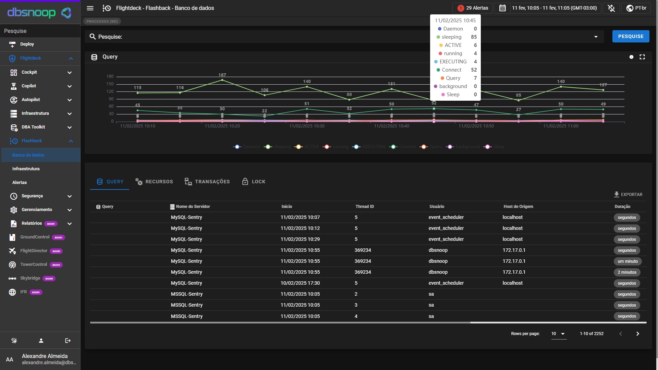Screen dimensions: 658x370
Task: Select the DBA Toolkit icon
Action: 14,127
